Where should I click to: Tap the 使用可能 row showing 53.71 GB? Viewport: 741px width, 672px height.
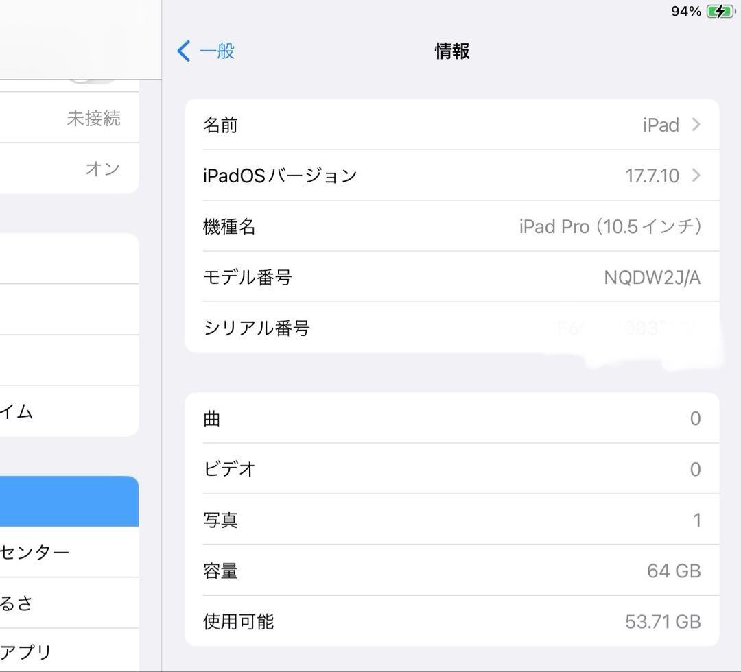[x=453, y=622]
